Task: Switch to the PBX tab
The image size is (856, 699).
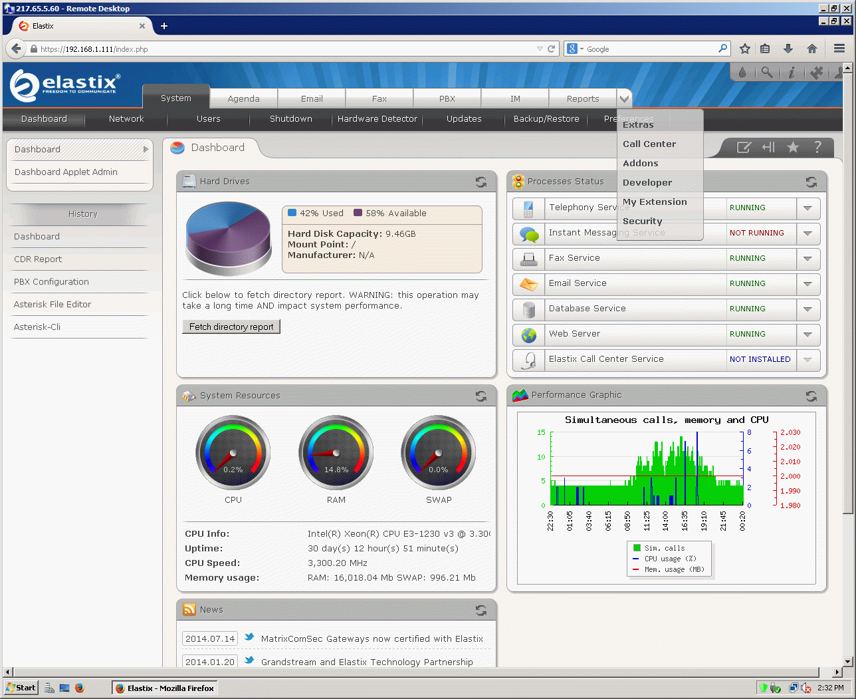Action: pos(447,98)
